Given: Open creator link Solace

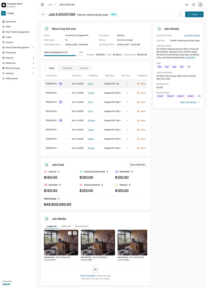Looking at the screenshot, I should [x=91, y=148].
